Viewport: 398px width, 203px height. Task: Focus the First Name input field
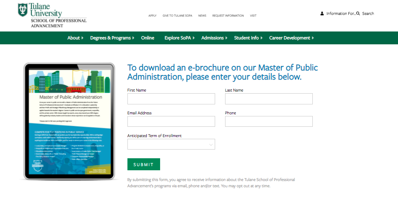(171, 99)
